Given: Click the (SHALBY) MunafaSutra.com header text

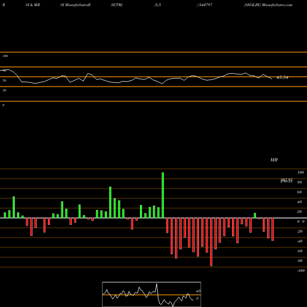Looking at the screenshot, I should [x=268, y=5].
